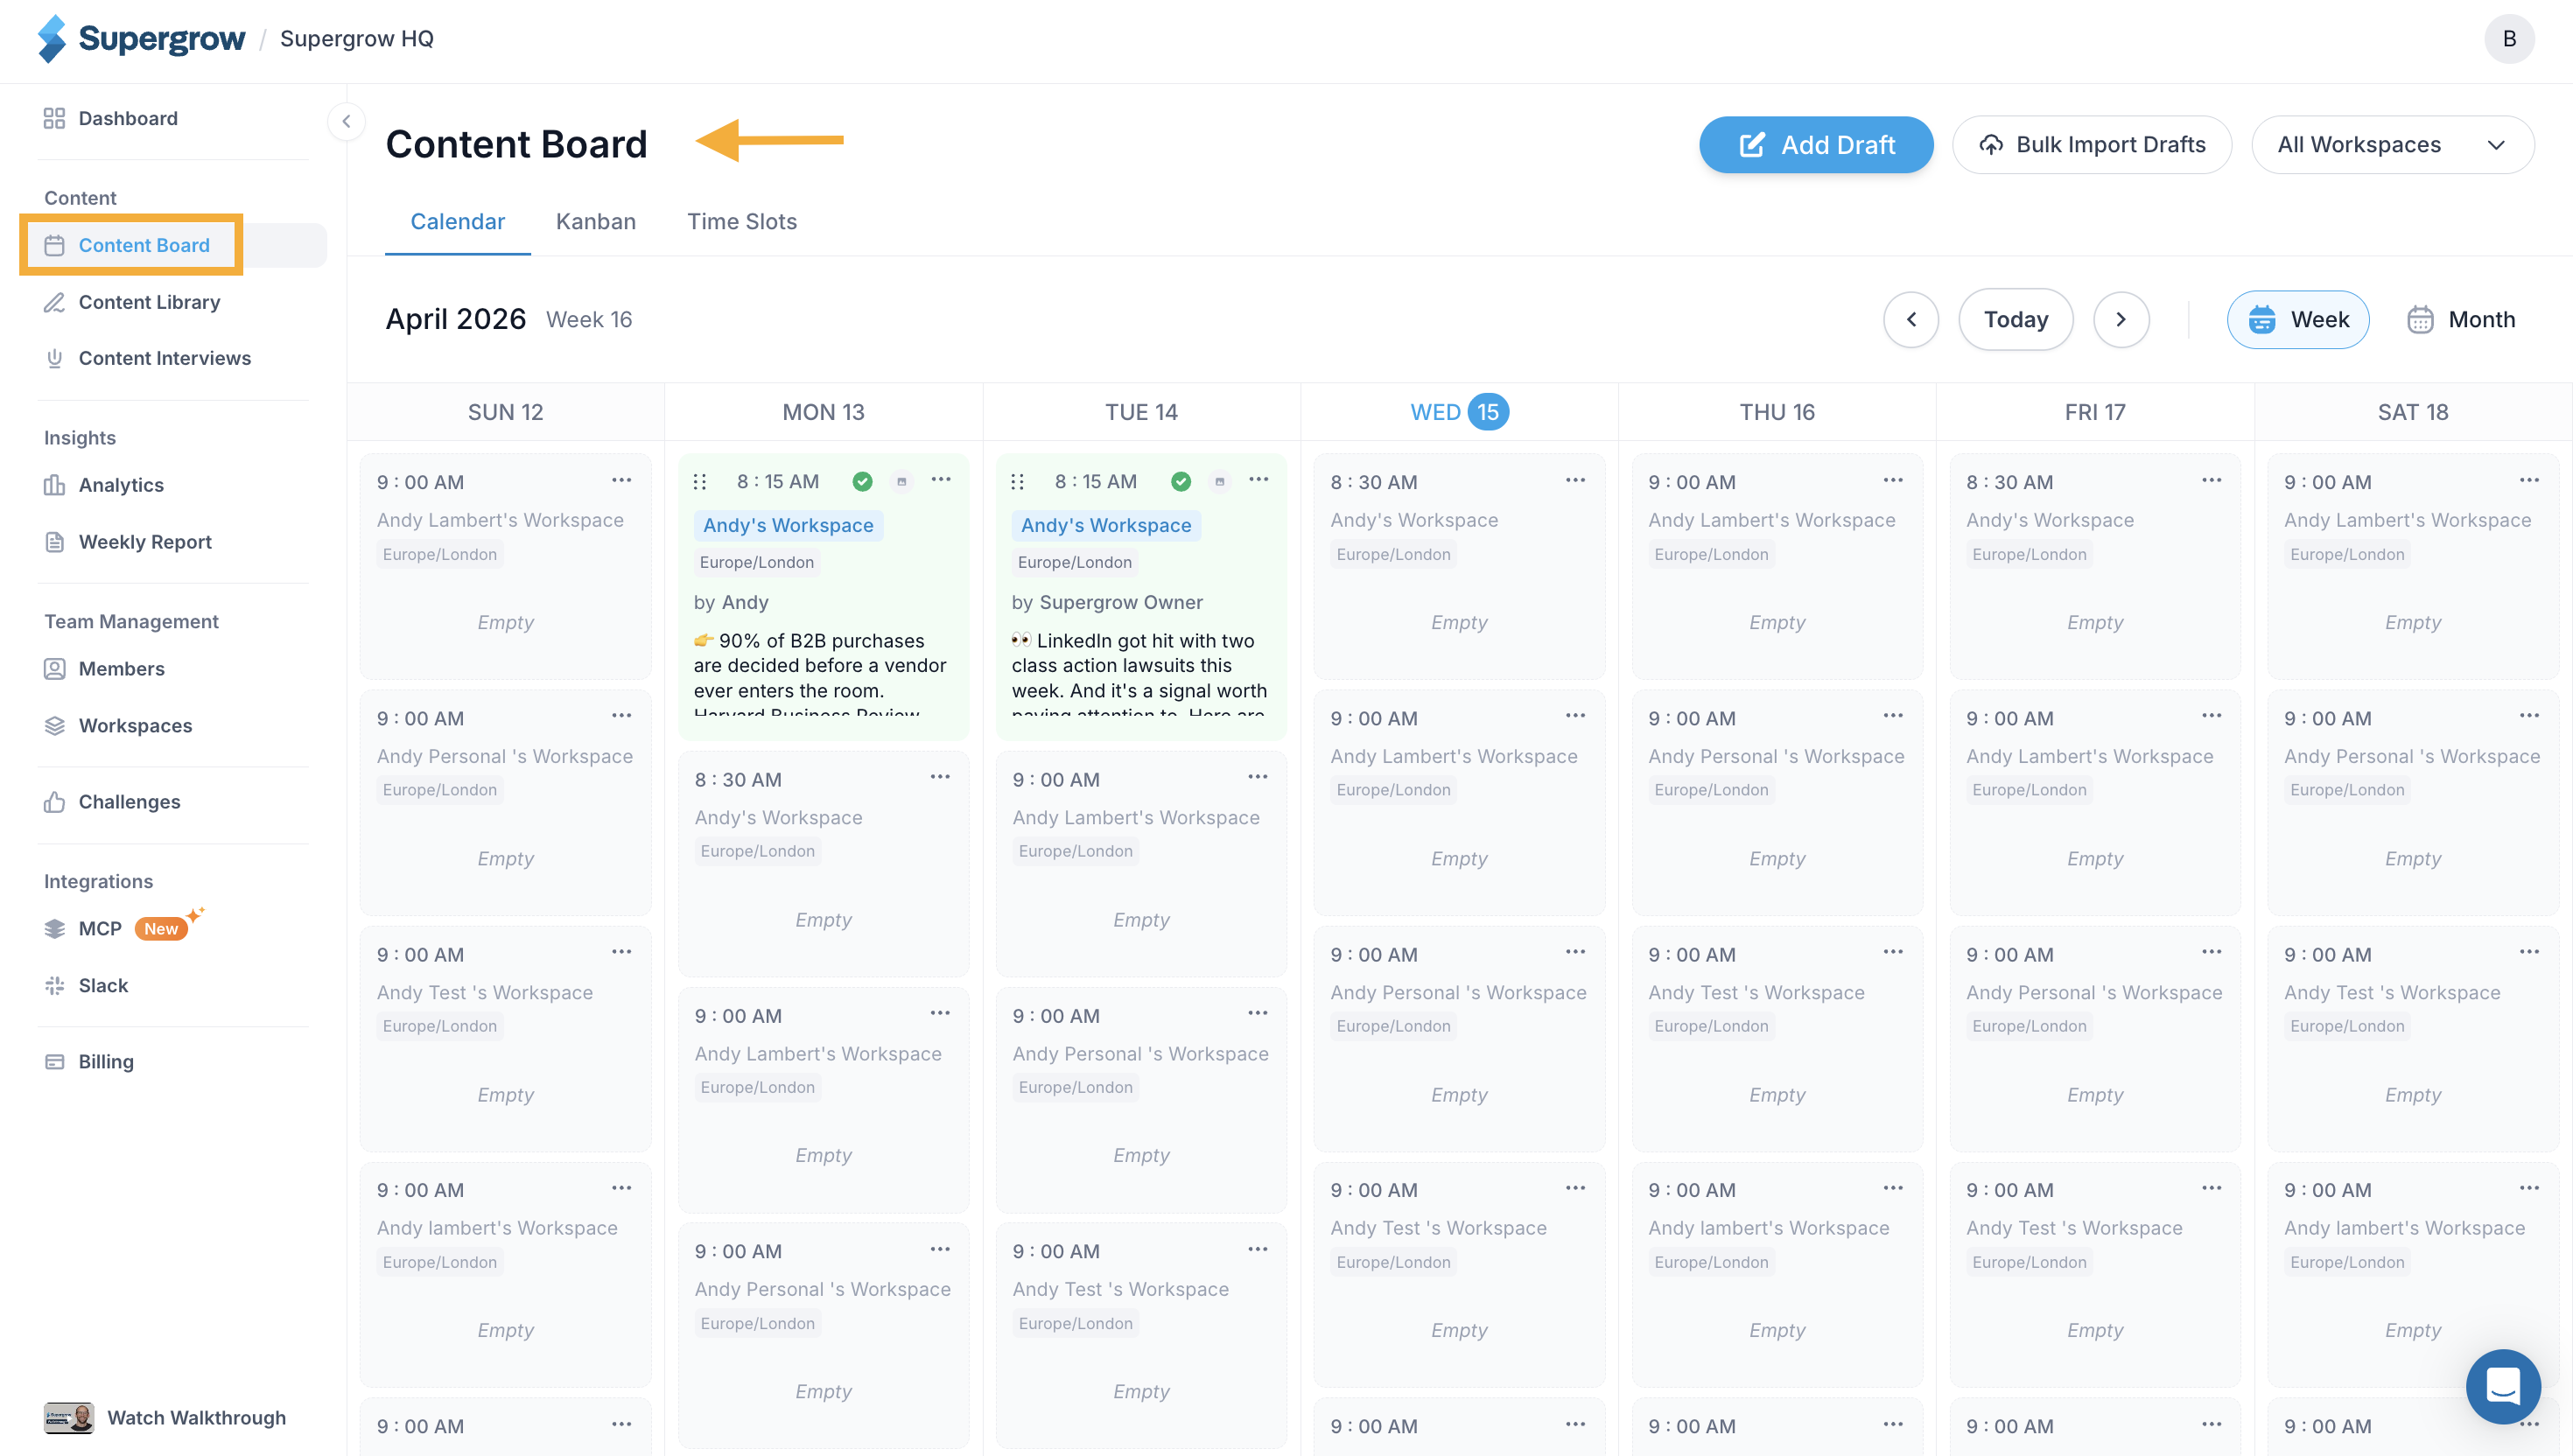Click Bulk Import Drafts button

point(2092,145)
